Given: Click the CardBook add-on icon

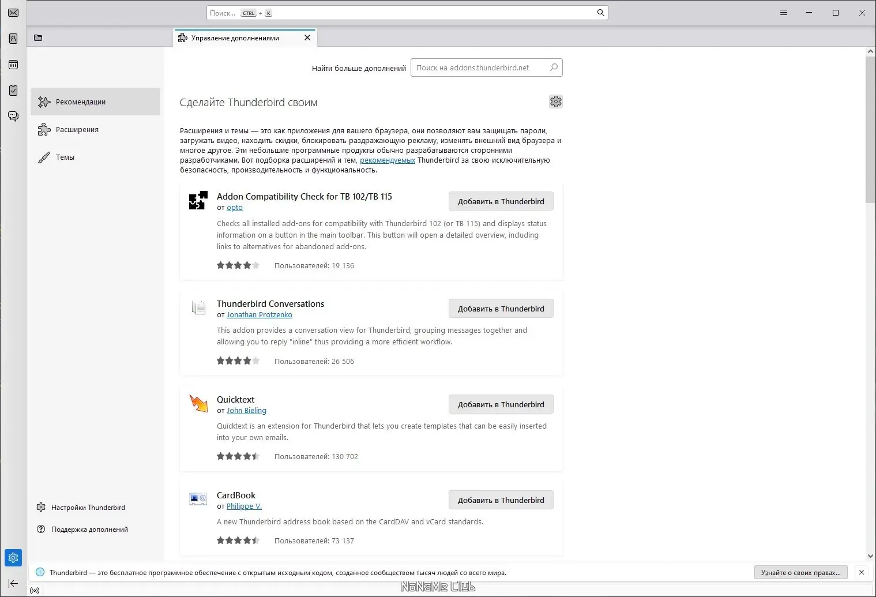Looking at the screenshot, I should [x=198, y=499].
